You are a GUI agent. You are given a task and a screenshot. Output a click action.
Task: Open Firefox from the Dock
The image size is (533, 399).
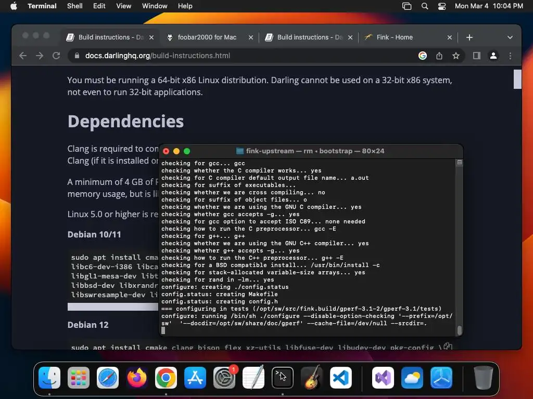[x=137, y=378]
